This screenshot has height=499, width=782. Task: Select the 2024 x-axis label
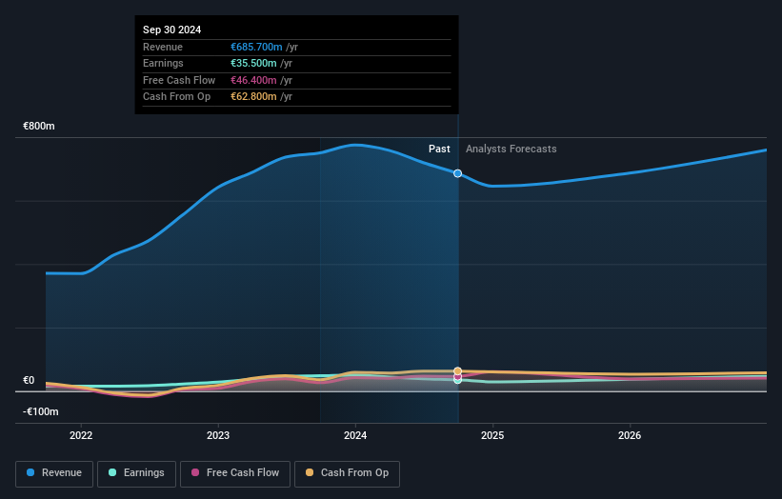pyautogui.click(x=355, y=435)
